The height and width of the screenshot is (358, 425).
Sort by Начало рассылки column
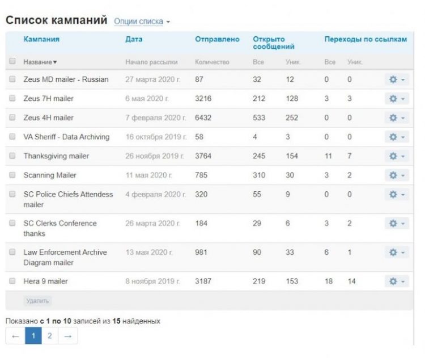151,62
